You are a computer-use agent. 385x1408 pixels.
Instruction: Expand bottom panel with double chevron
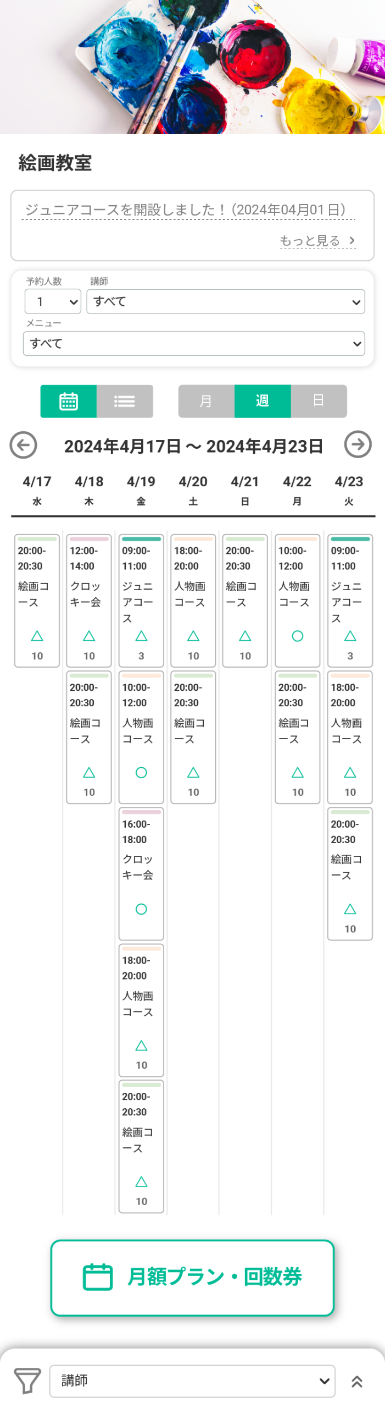(357, 1382)
